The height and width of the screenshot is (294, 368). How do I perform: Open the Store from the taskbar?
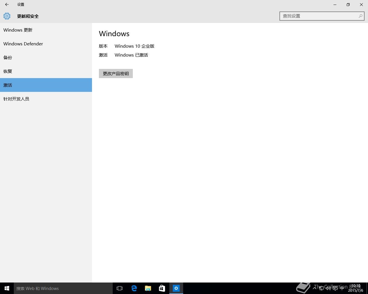pyautogui.click(x=162, y=288)
